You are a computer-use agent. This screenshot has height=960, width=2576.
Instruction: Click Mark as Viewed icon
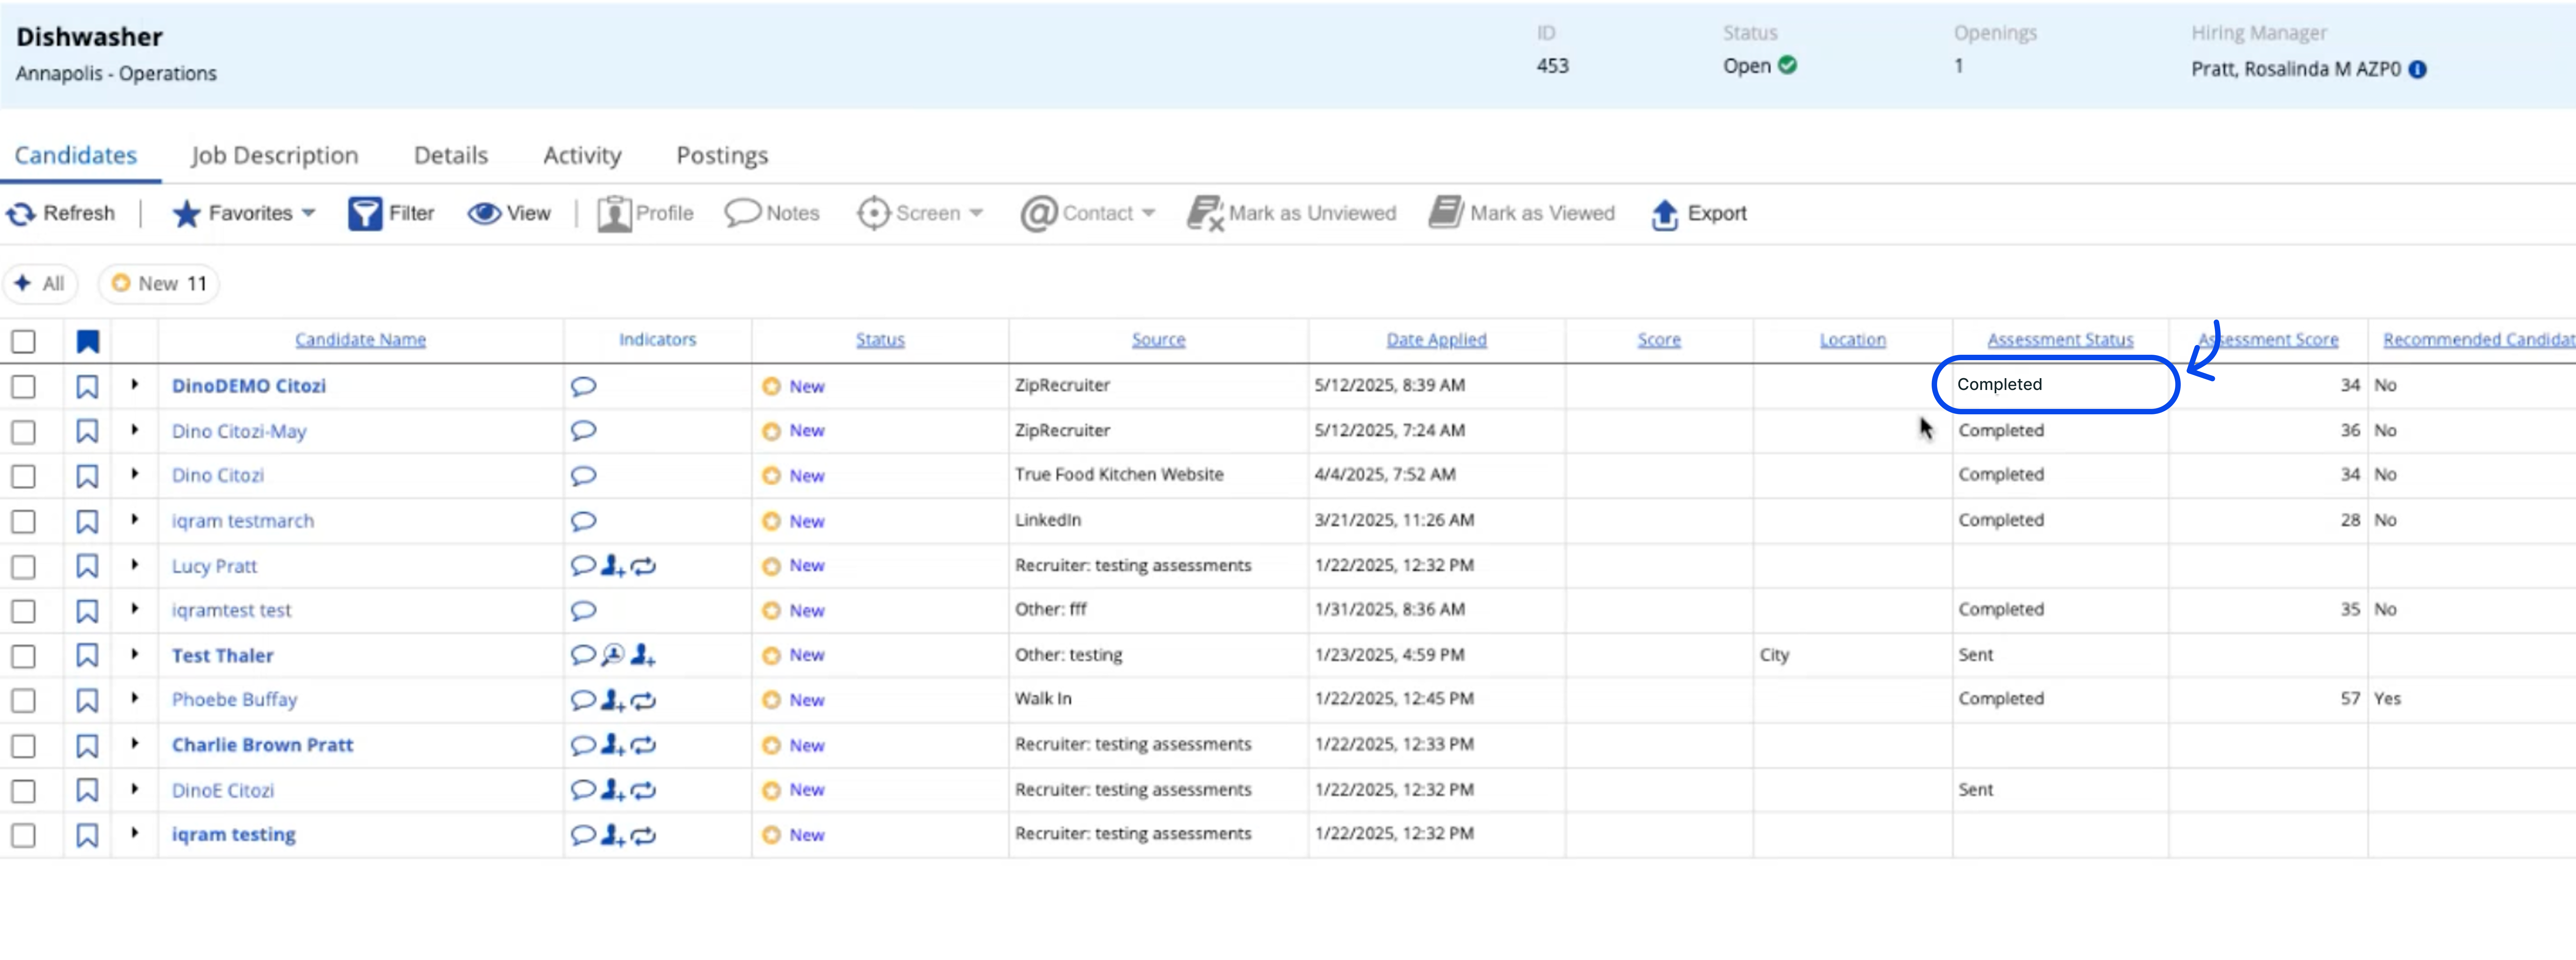point(1446,213)
